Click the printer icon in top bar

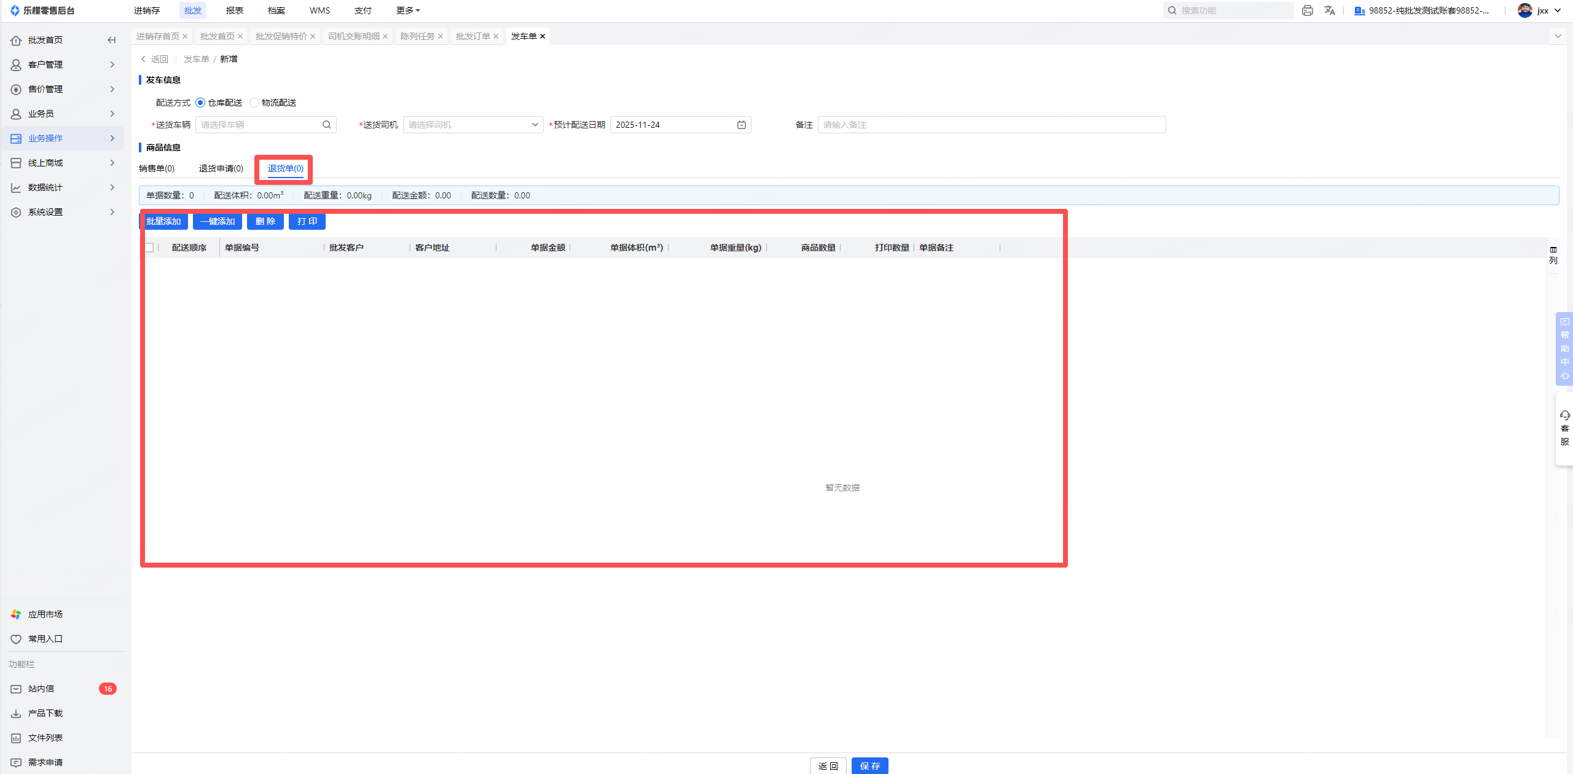1307,10
